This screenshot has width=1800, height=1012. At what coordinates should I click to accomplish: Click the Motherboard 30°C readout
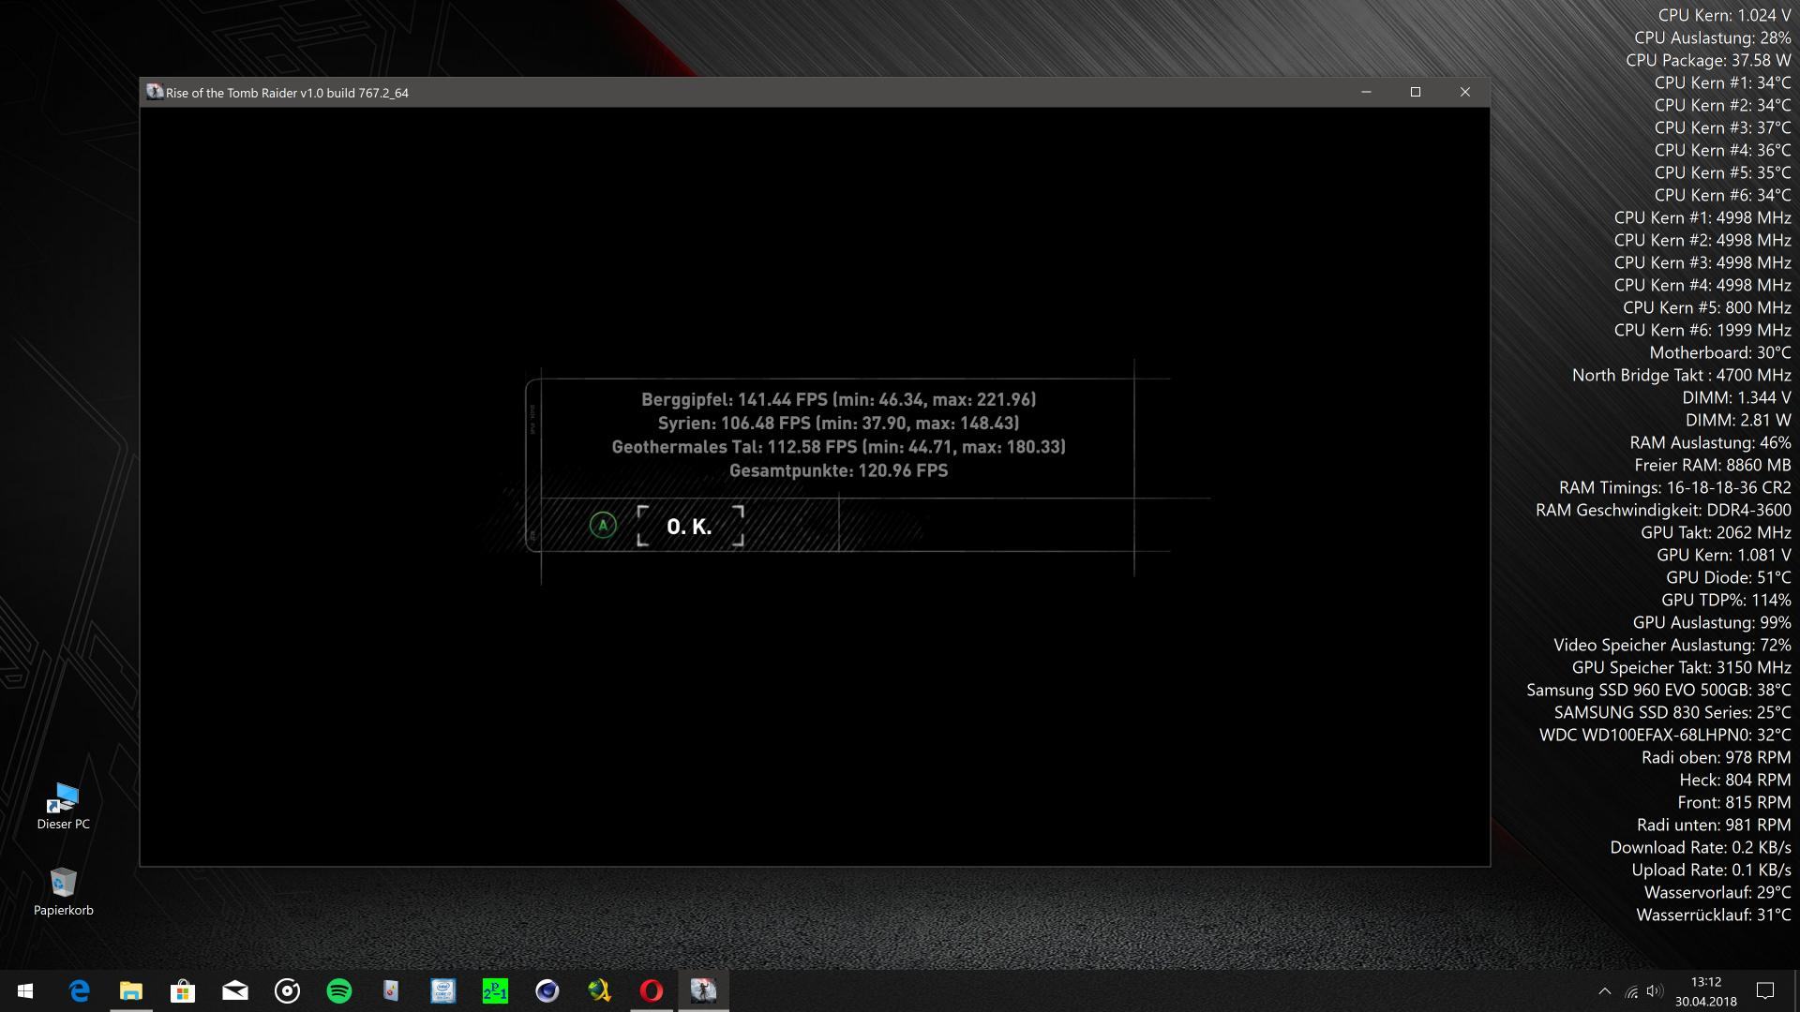click(1720, 352)
